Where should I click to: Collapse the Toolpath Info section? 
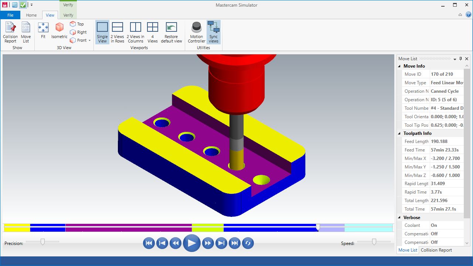click(x=399, y=133)
